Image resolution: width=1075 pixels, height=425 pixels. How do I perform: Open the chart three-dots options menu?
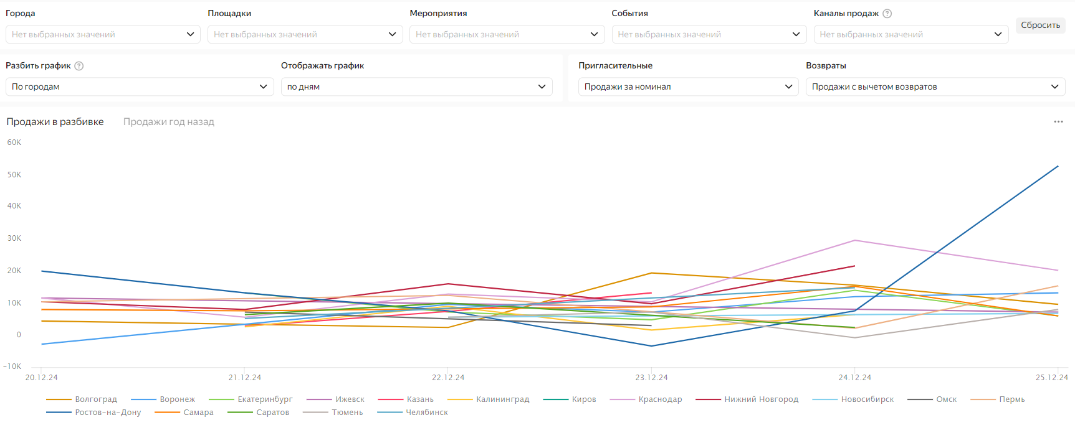(x=1058, y=122)
